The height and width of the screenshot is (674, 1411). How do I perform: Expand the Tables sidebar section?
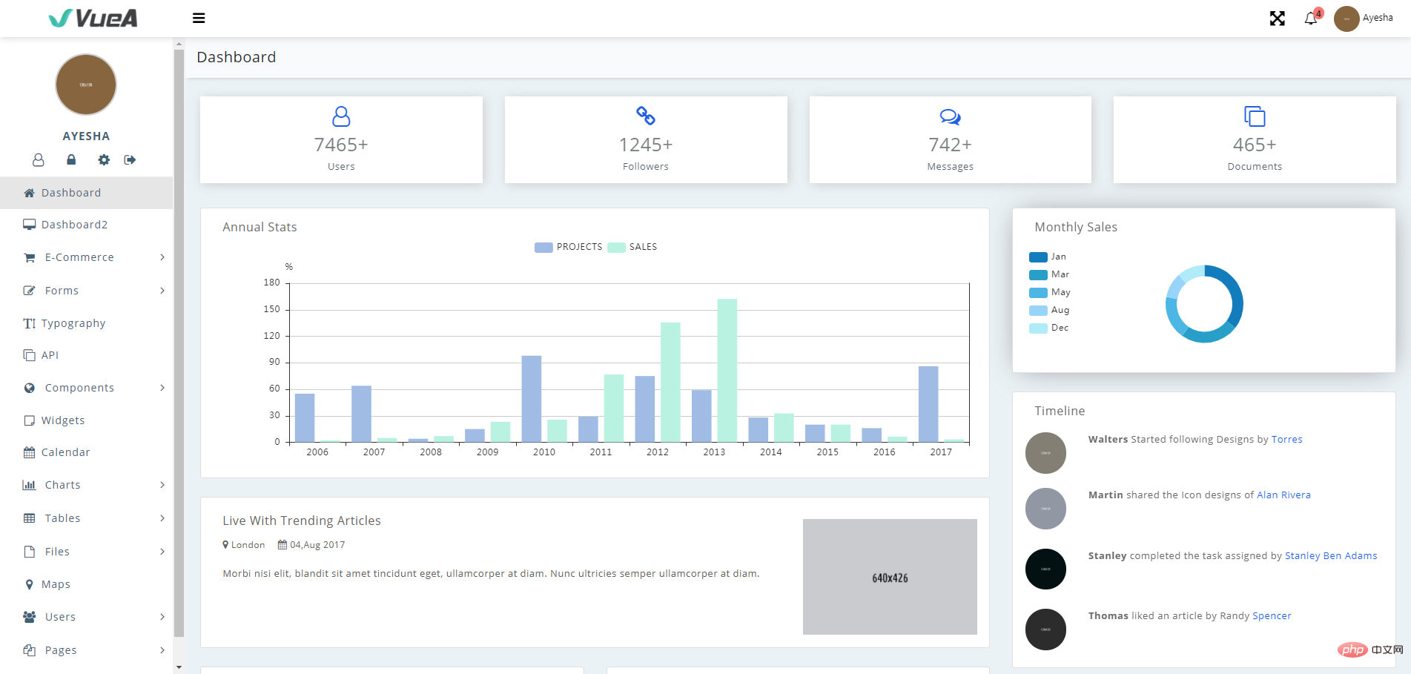(x=63, y=518)
